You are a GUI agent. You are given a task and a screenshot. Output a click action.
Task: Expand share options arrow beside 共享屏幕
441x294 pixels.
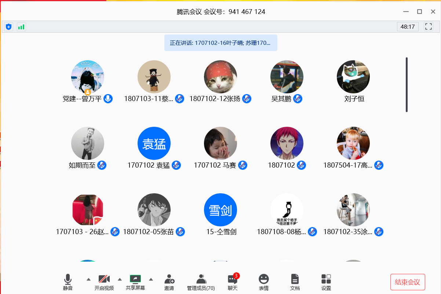click(151, 279)
